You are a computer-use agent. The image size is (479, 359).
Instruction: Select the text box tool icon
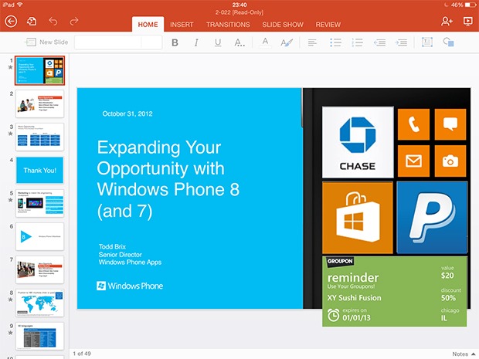click(x=427, y=42)
